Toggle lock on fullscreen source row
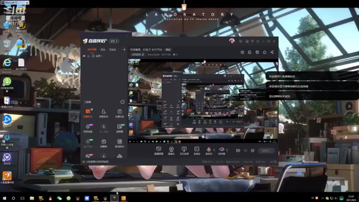This screenshot has height=202, width=359. point(88,56)
